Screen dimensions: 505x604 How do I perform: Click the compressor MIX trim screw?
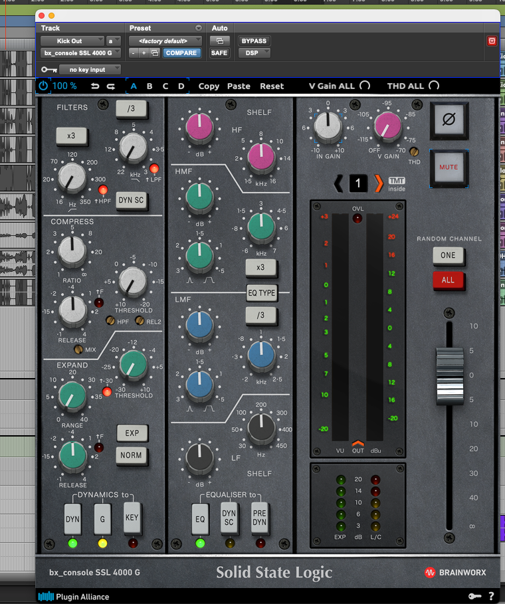point(78,350)
